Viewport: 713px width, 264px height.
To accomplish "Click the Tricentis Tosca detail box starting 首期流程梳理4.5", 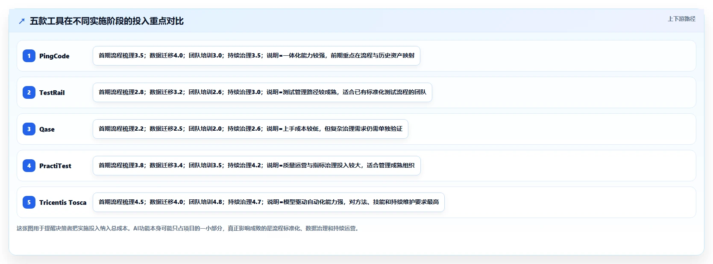I will pyautogui.click(x=269, y=202).
